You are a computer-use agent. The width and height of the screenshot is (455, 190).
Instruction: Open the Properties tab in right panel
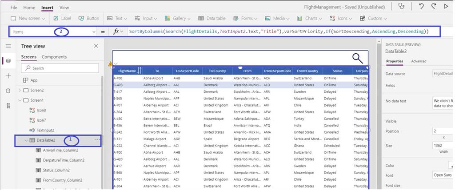coord(395,61)
